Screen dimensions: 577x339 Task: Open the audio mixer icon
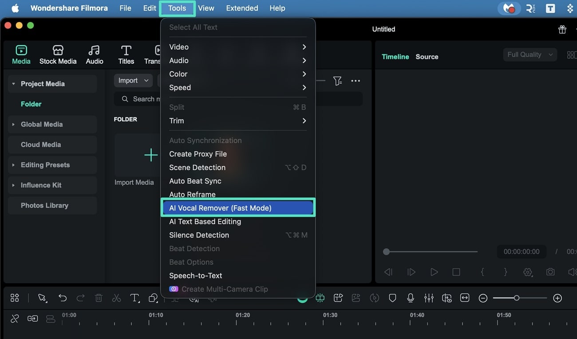coord(429,298)
